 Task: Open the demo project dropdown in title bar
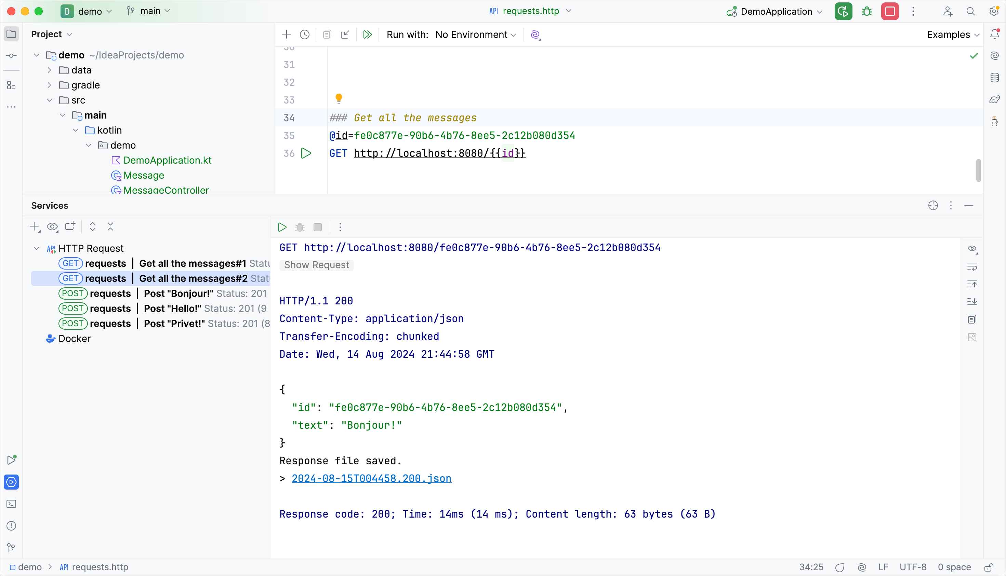(x=87, y=12)
